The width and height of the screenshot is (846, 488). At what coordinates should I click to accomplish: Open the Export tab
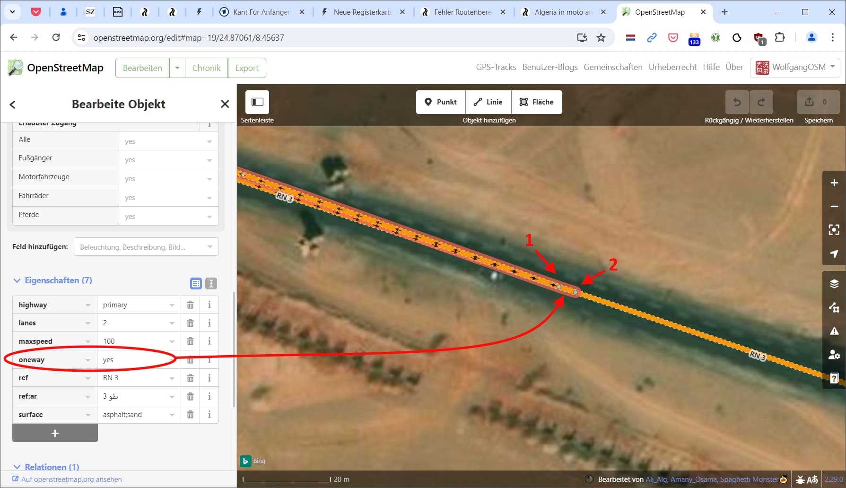click(247, 68)
